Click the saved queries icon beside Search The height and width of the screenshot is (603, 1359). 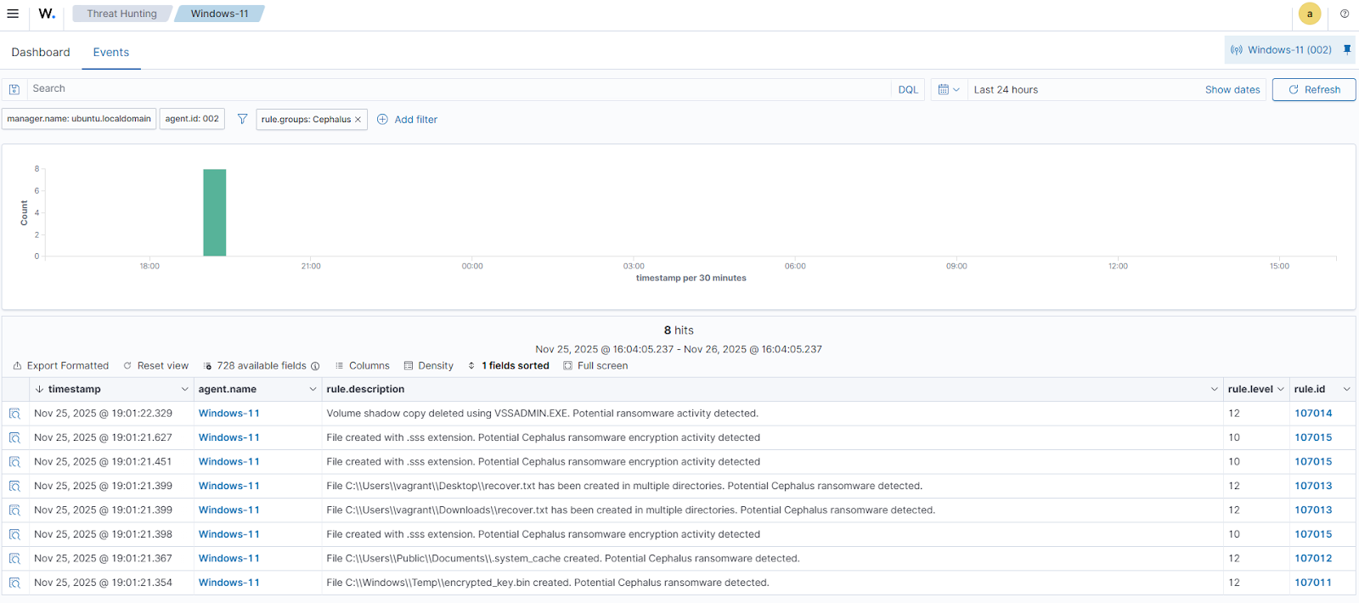pos(14,89)
